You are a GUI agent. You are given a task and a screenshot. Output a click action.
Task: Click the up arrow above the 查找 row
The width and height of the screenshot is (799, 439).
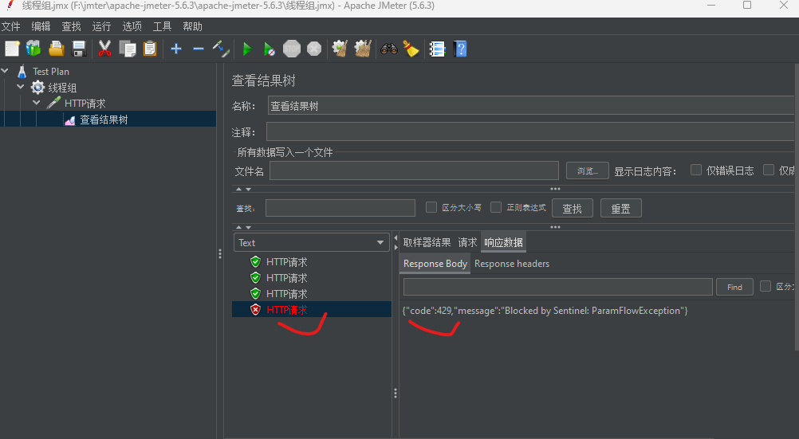[238, 189]
